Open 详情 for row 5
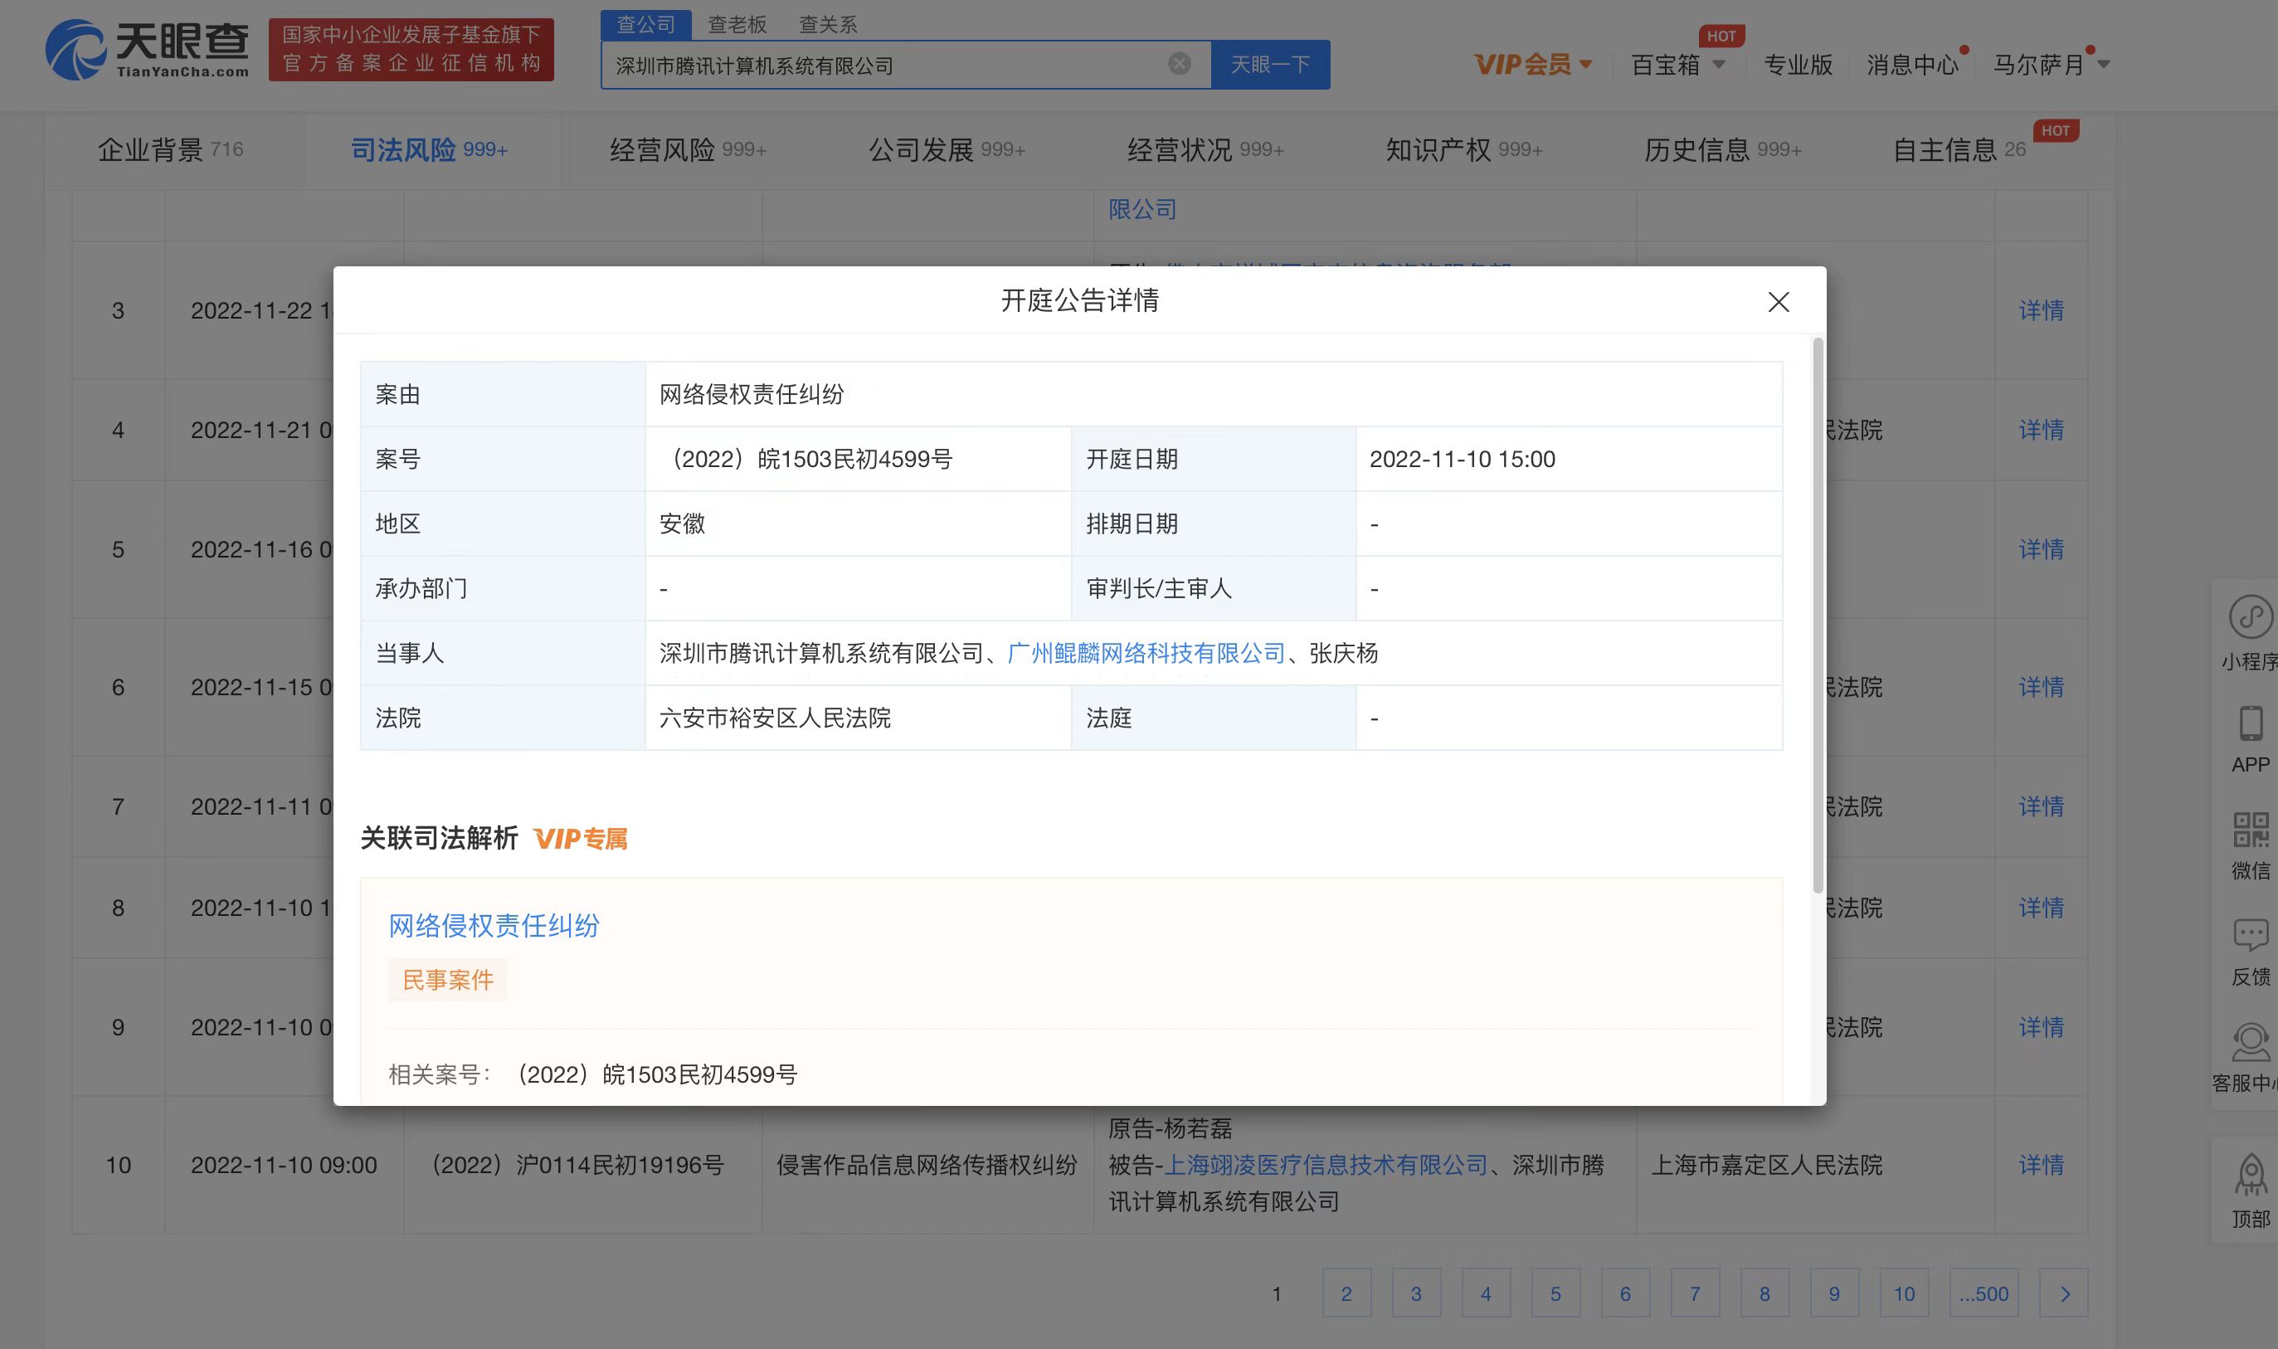 pos(2041,549)
